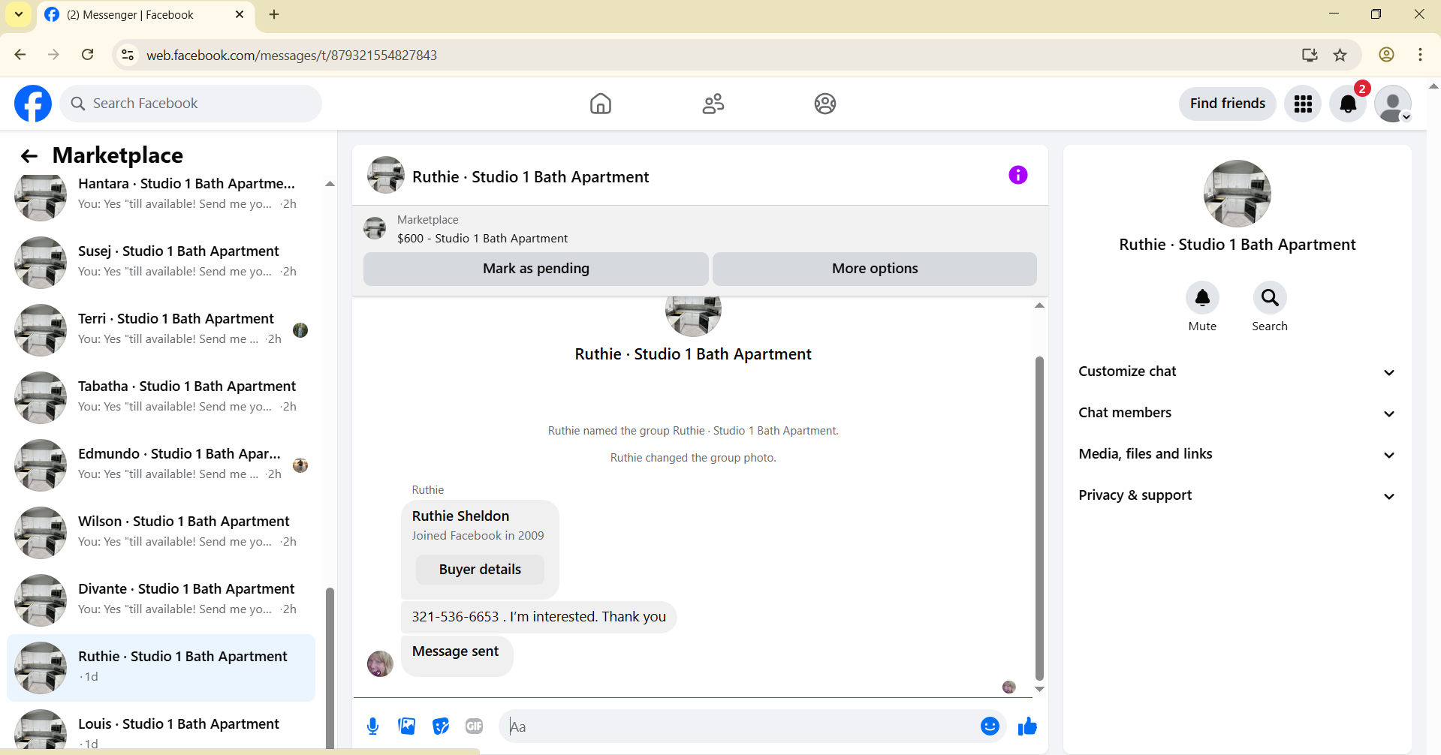
Task: View site information icon in address bar
Action: click(x=128, y=55)
